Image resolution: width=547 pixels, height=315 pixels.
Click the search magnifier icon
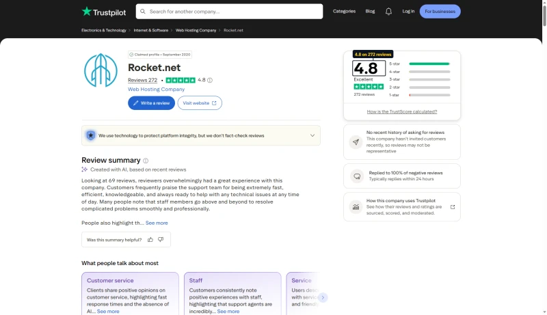[x=143, y=12]
